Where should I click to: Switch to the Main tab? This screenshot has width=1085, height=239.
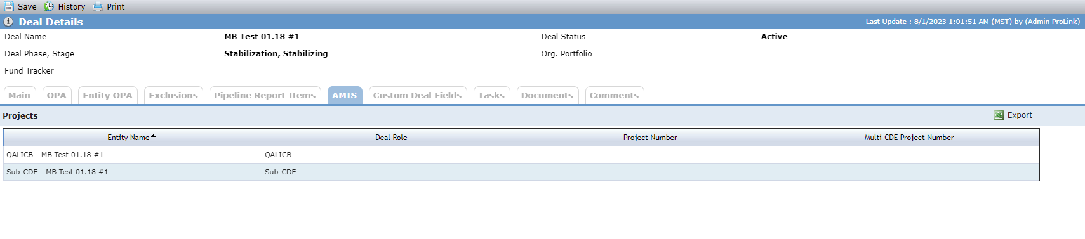[x=19, y=95]
